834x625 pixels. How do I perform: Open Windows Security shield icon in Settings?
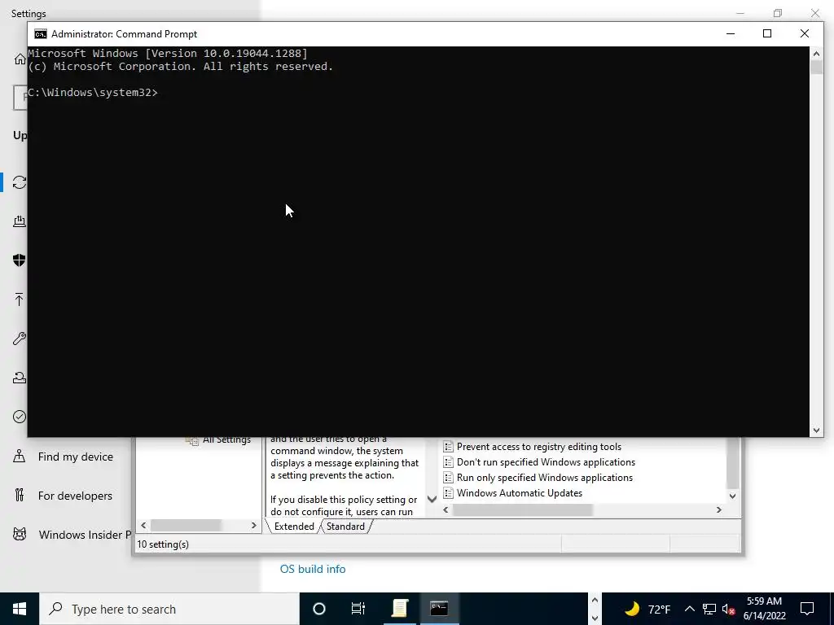pyautogui.click(x=20, y=260)
